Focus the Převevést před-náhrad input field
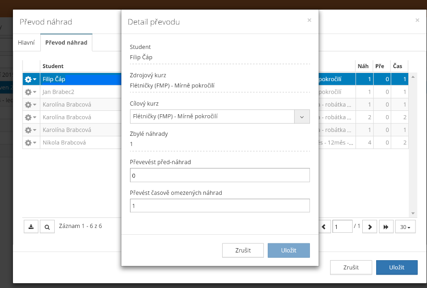Image resolution: width=427 pixels, height=288 pixels. (x=220, y=175)
